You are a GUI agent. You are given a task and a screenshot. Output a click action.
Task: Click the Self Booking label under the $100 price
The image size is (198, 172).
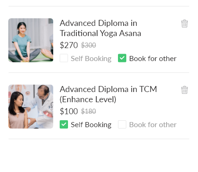(91, 125)
